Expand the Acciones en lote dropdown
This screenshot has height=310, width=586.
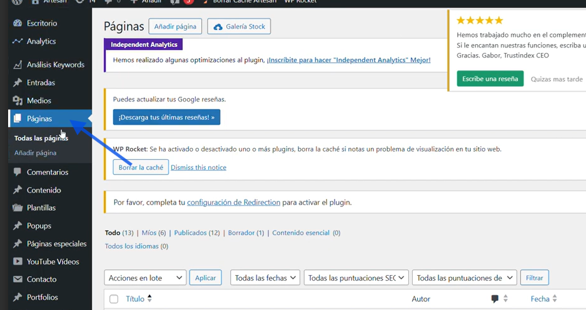coord(145,278)
